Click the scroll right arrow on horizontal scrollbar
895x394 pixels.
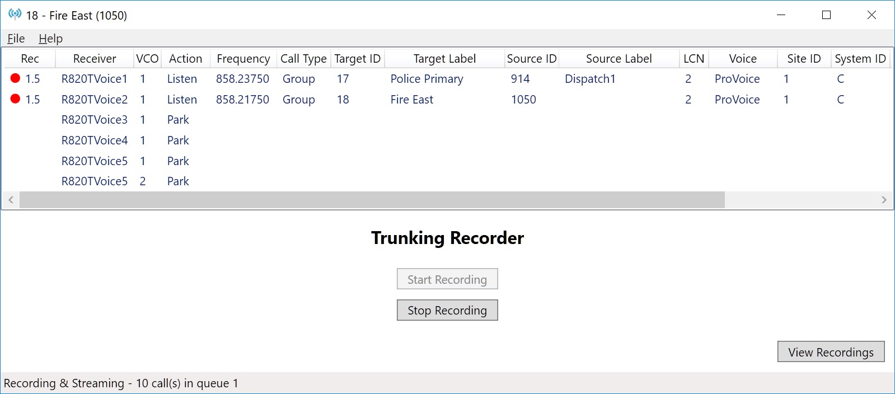(x=884, y=200)
